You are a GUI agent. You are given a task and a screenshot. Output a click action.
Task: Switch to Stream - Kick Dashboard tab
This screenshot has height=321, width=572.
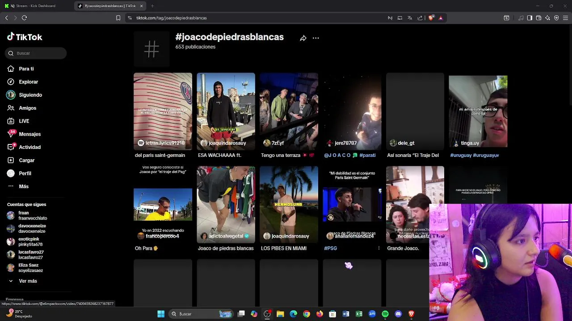(36, 6)
